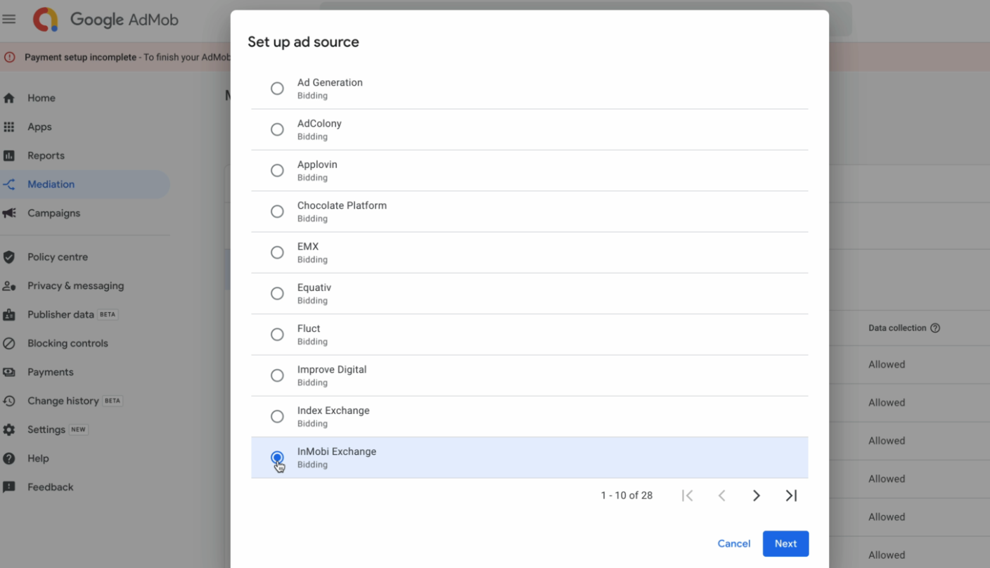This screenshot has width=990, height=568.
Task: Go to the next page of ad sources
Action: (x=757, y=496)
